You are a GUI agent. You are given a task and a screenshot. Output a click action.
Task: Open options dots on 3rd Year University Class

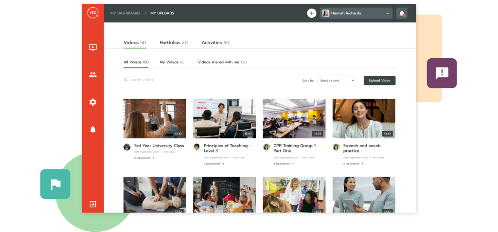point(128,103)
